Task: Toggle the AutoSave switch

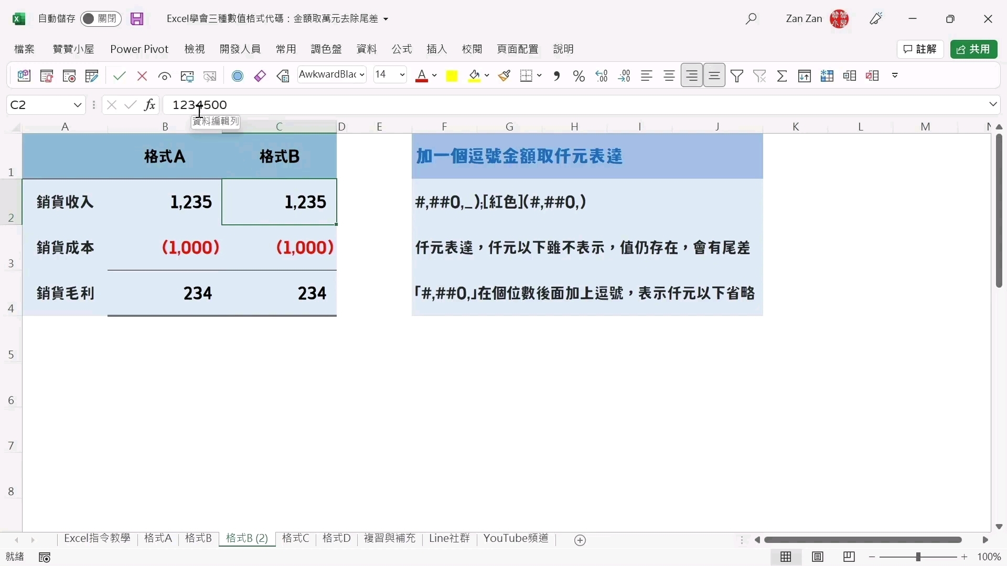Action: [101, 19]
